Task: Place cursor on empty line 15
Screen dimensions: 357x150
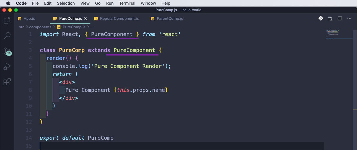Action: pos(182,146)
